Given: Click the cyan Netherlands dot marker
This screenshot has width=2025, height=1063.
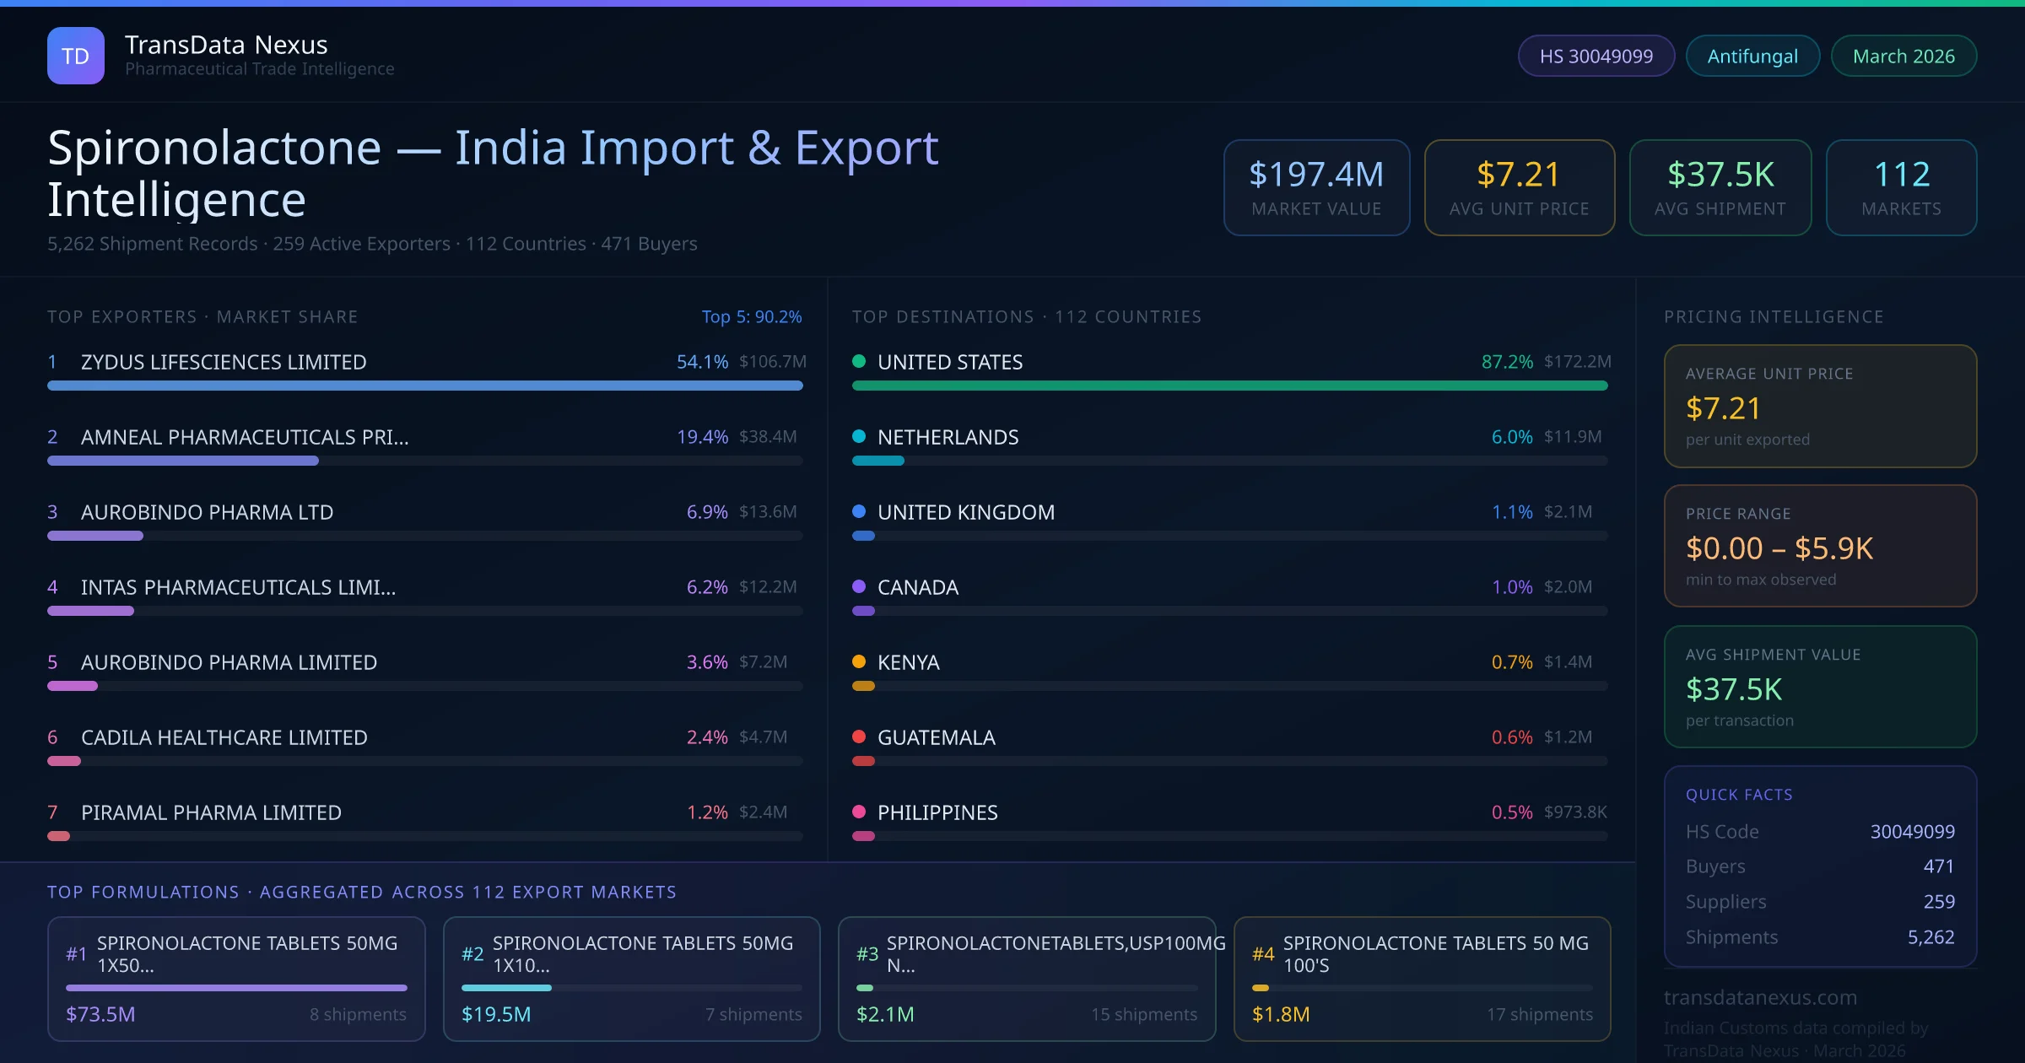Looking at the screenshot, I should (x=859, y=437).
